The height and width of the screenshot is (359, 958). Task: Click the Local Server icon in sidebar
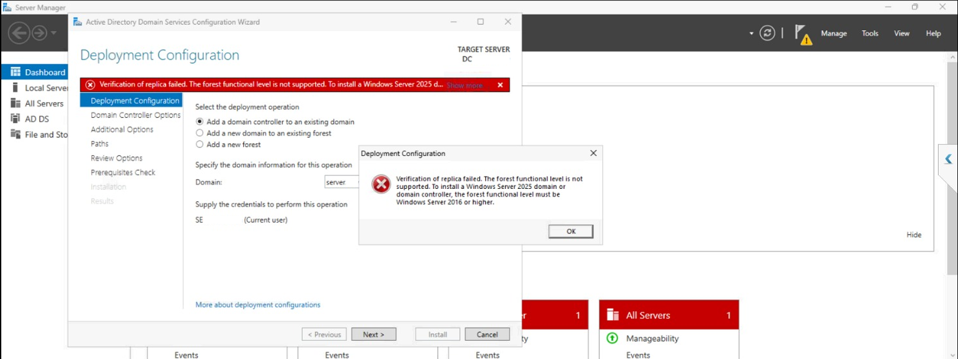pos(15,87)
